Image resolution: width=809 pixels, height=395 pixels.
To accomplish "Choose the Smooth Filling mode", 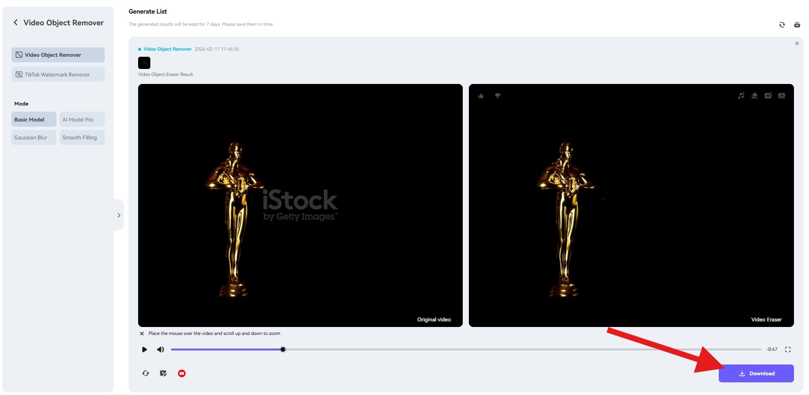I will (82, 137).
